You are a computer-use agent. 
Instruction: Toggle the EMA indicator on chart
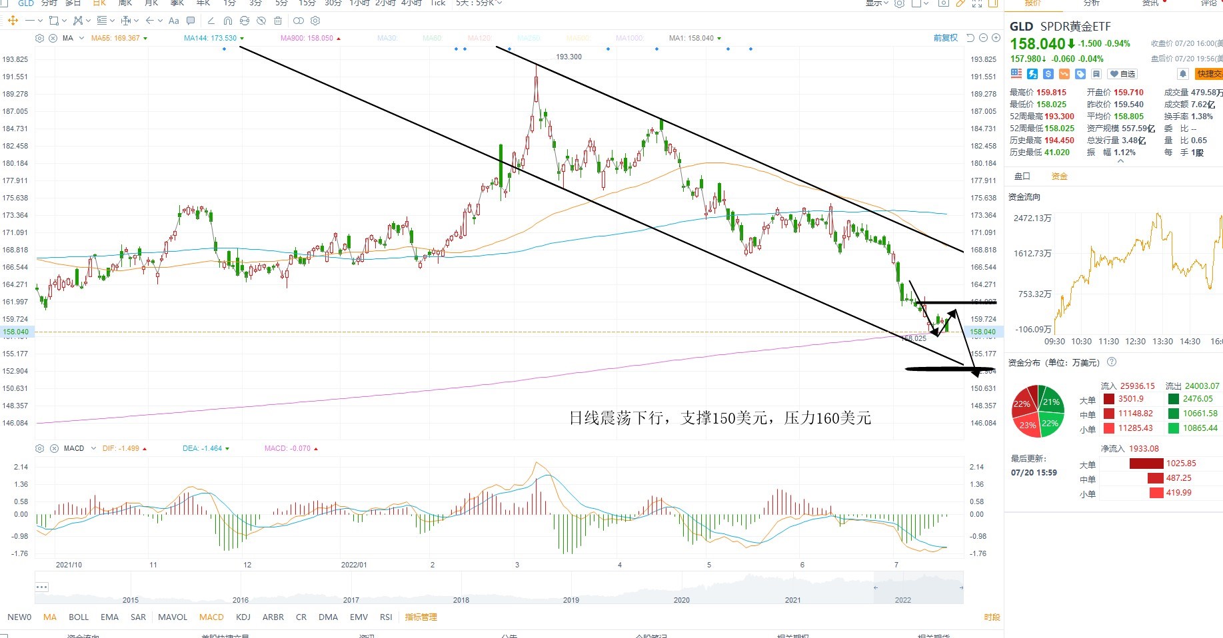tap(109, 617)
